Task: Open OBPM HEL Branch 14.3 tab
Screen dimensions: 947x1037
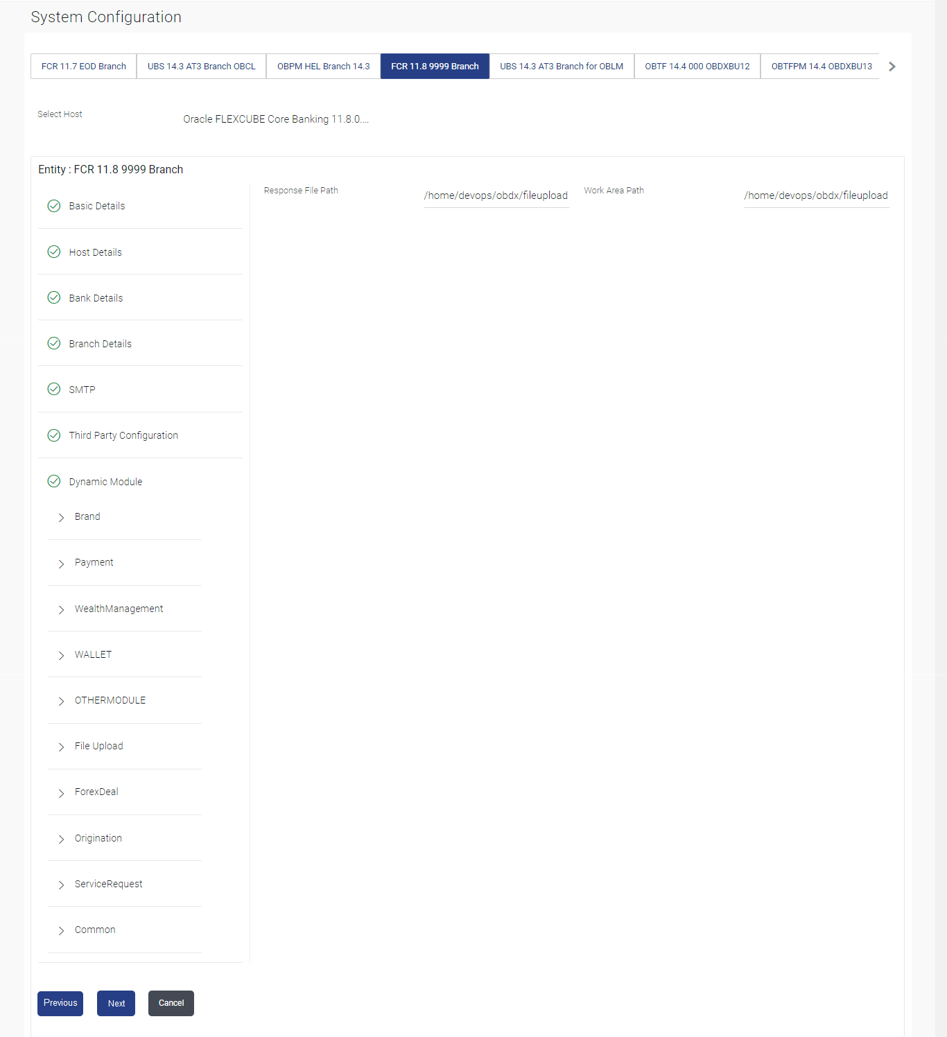Action: (324, 67)
